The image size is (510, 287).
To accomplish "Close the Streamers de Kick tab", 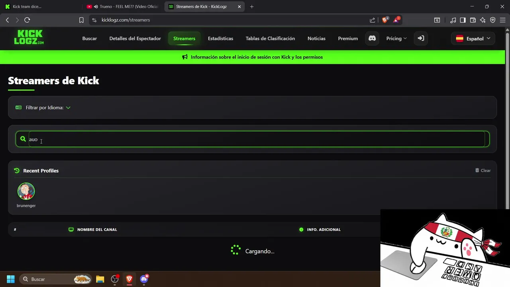I will tap(239, 6).
